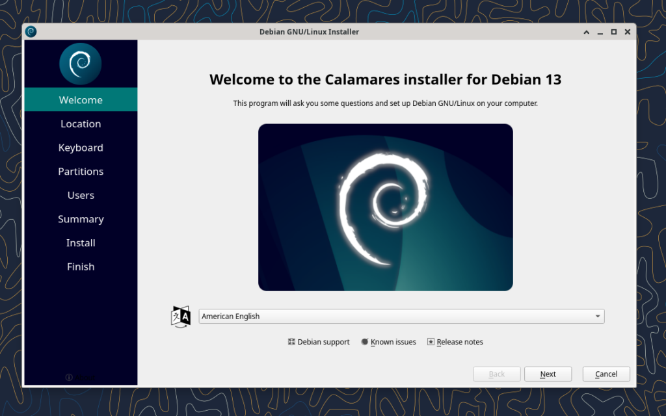Image resolution: width=666 pixels, height=416 pixels.
Task: Click the Cancel button
Action: tap(606, 374)
